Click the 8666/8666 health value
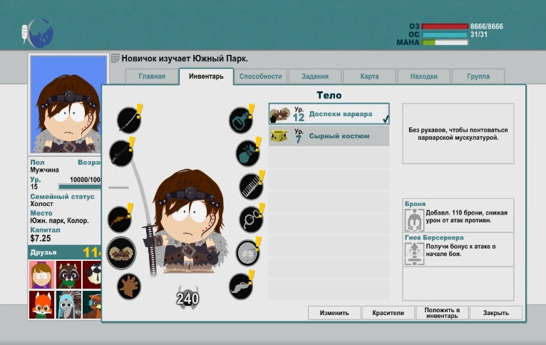 (x=486, y=26)
